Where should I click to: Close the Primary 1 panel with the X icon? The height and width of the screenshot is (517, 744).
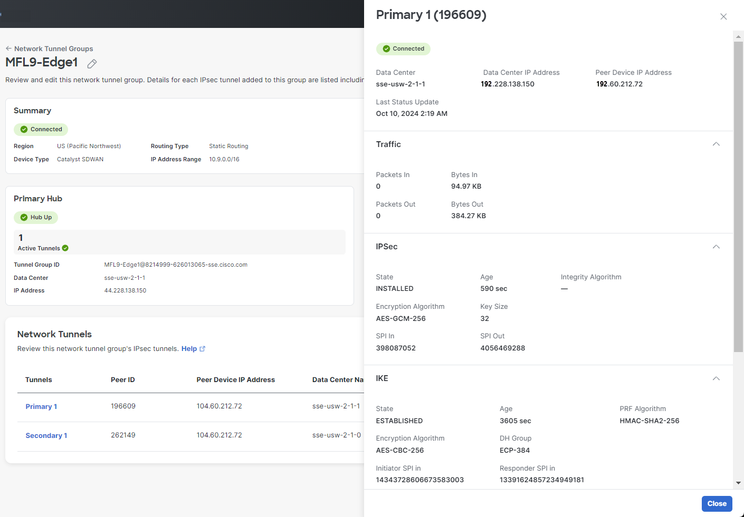[723, 17]
